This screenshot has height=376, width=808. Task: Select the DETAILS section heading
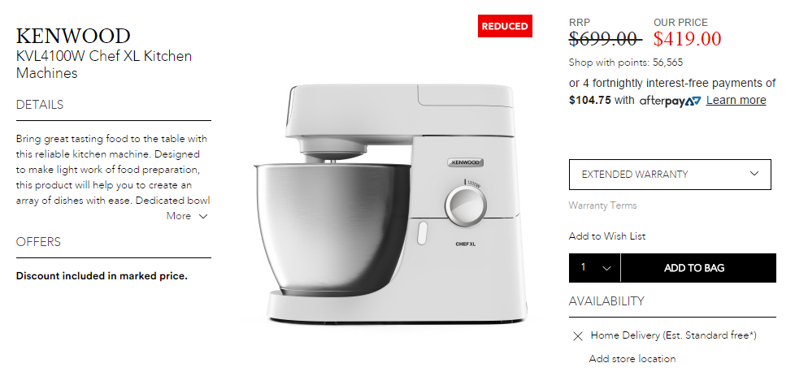pos(40,105)
